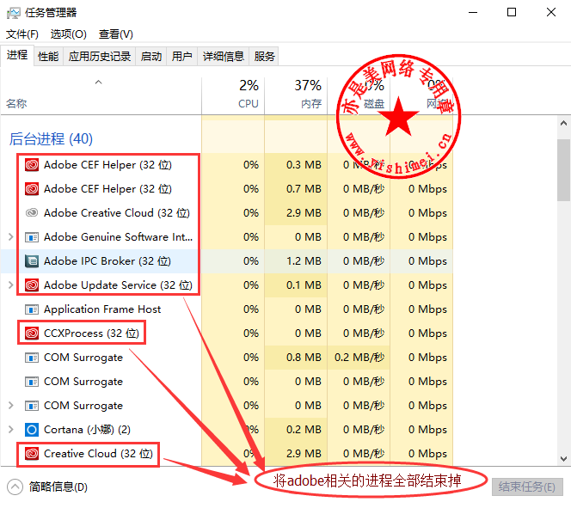Click the scrollbar down arrow
This screenshot has height=508, width=571.
point(563,458)
